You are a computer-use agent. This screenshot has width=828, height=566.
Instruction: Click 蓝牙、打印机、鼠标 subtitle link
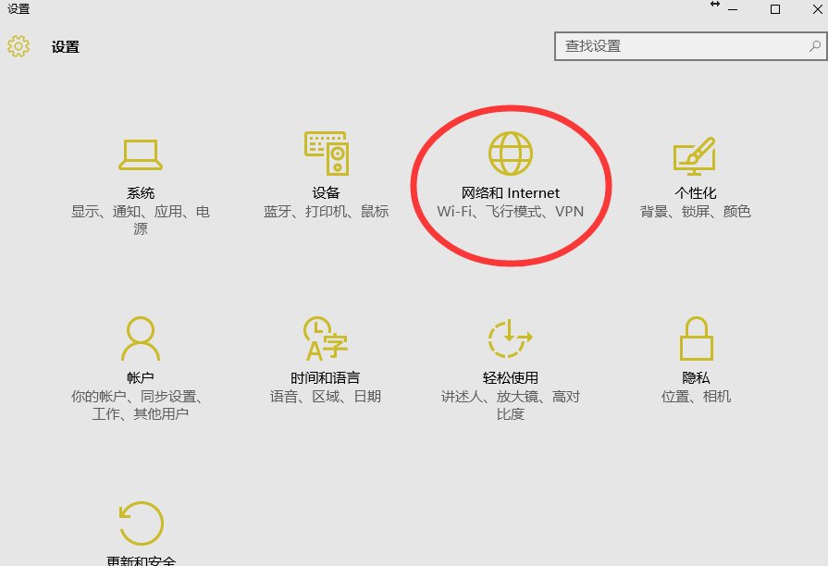point(326,211)
